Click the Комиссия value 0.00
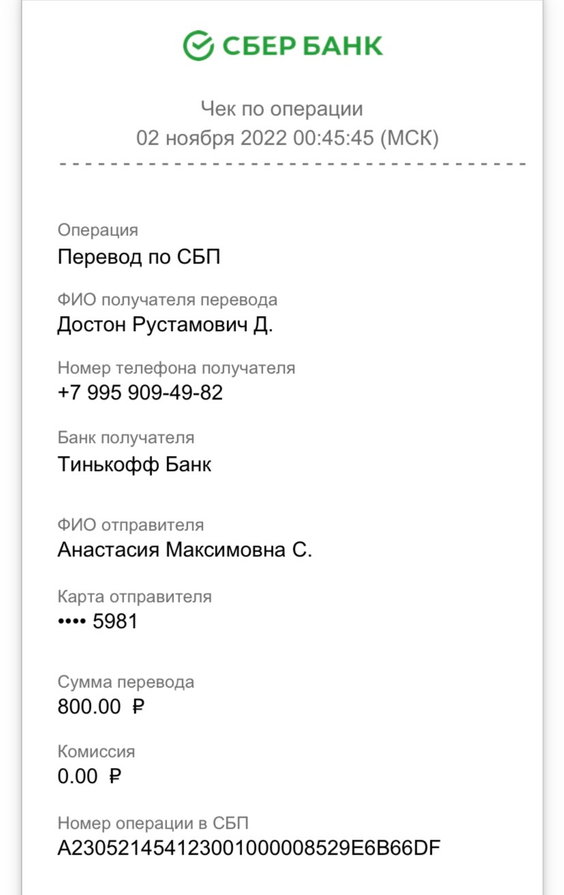The height and width of the screenshot is (895, 564). point(78,776)
